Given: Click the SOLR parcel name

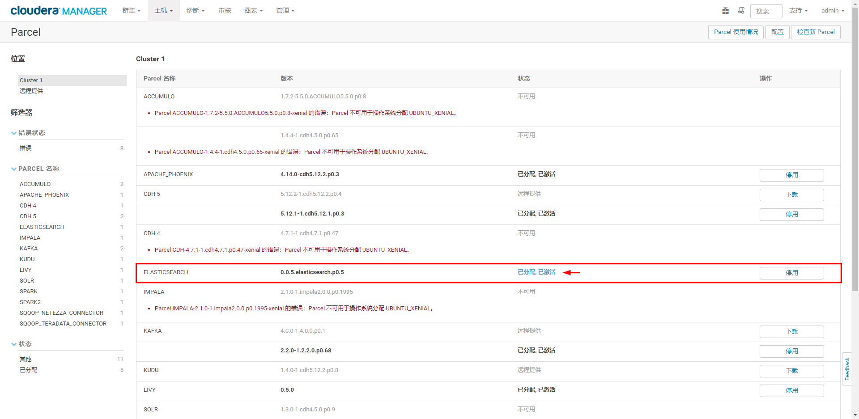Looking at the screenshot, I should tap(151, 410).
